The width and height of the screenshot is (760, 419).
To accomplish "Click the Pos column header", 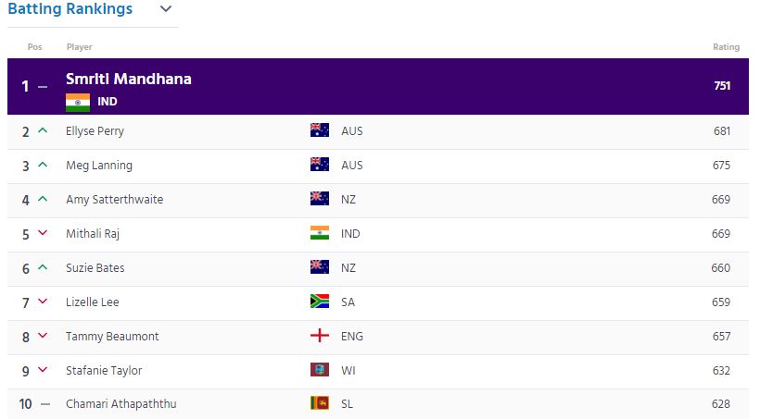I will coord(34,47).
